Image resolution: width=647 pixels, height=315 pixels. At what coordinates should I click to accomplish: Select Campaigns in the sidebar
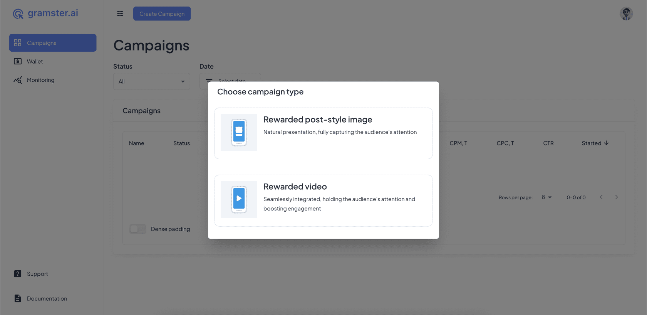[x=53, y=43]
